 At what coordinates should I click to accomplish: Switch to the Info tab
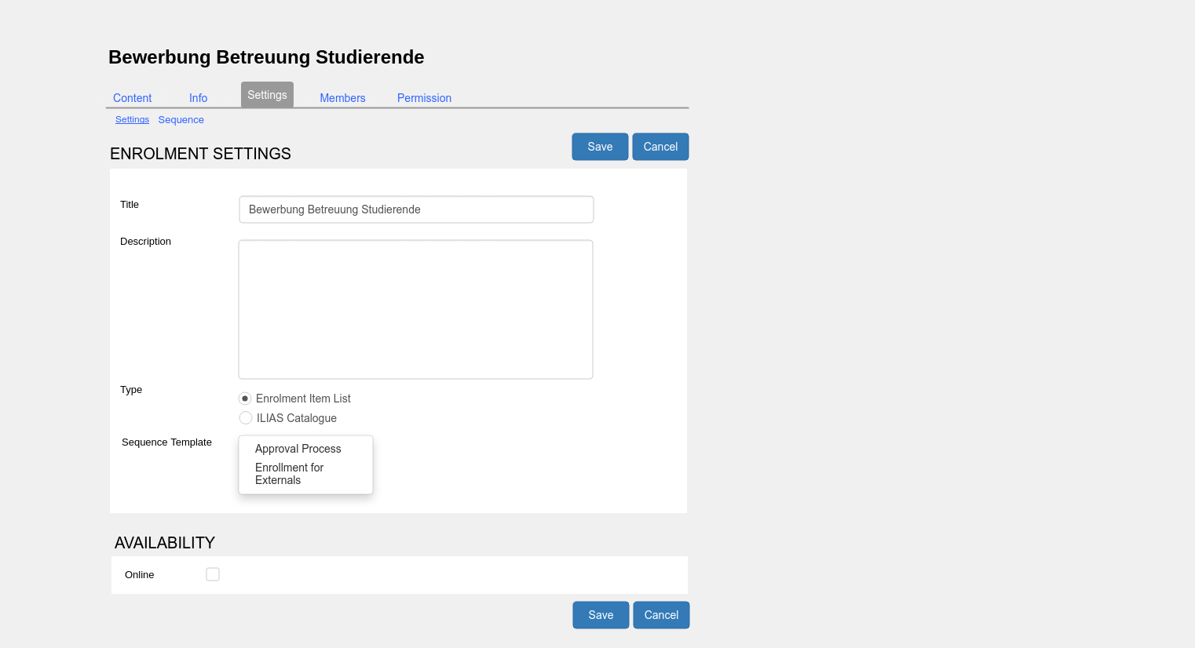pos(198,98)
